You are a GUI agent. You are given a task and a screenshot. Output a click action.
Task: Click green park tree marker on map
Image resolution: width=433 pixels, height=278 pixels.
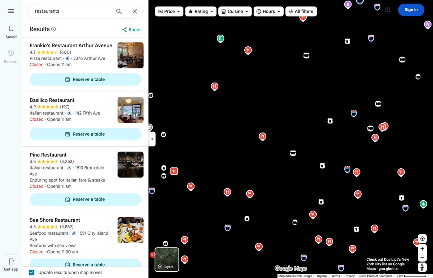tap(424, 204)
